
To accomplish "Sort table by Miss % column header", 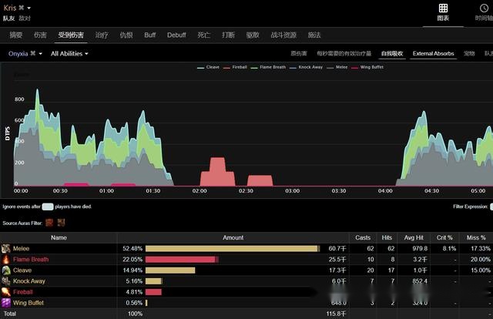I will [476, 237].
